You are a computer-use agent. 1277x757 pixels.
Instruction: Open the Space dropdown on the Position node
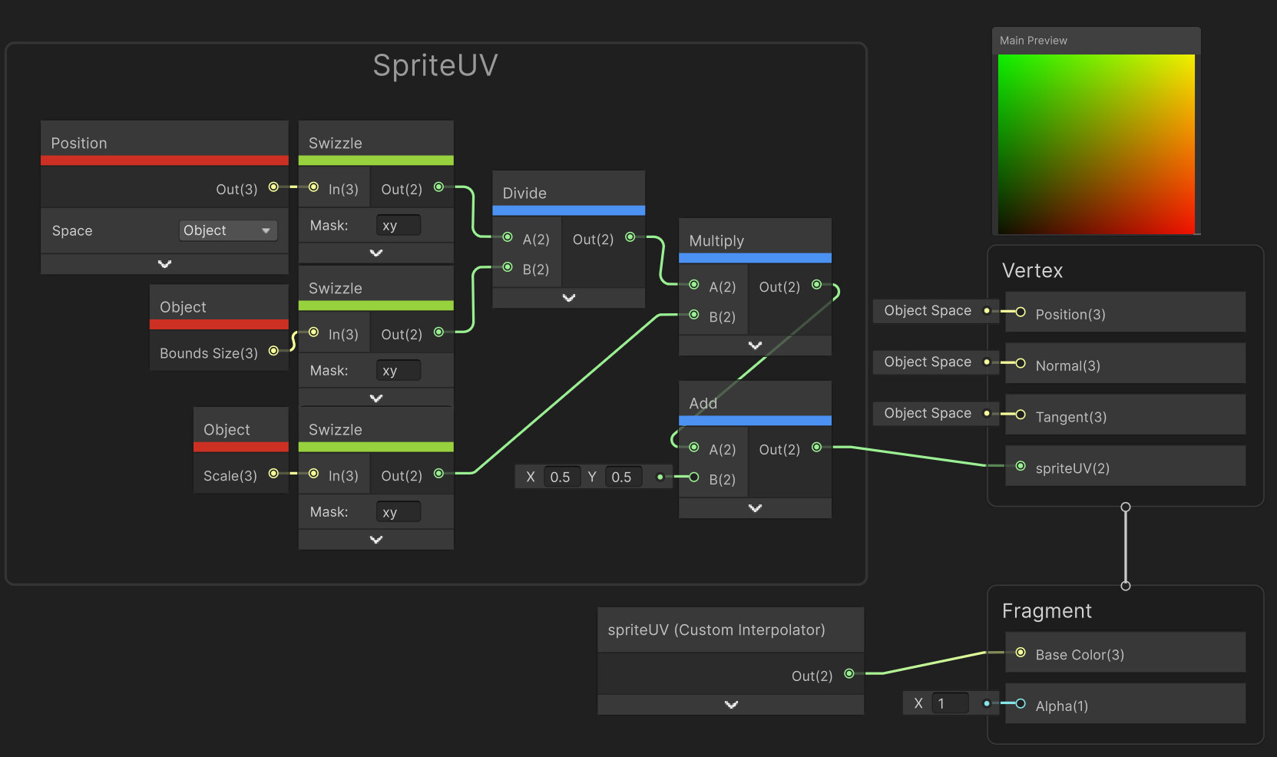click(x=227, y=230)
